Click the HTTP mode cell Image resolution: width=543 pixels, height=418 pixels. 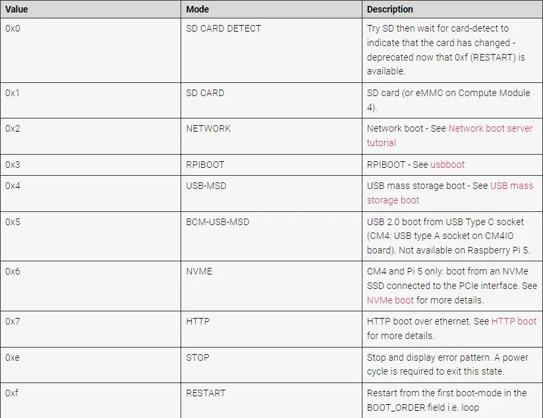(271, 328)
